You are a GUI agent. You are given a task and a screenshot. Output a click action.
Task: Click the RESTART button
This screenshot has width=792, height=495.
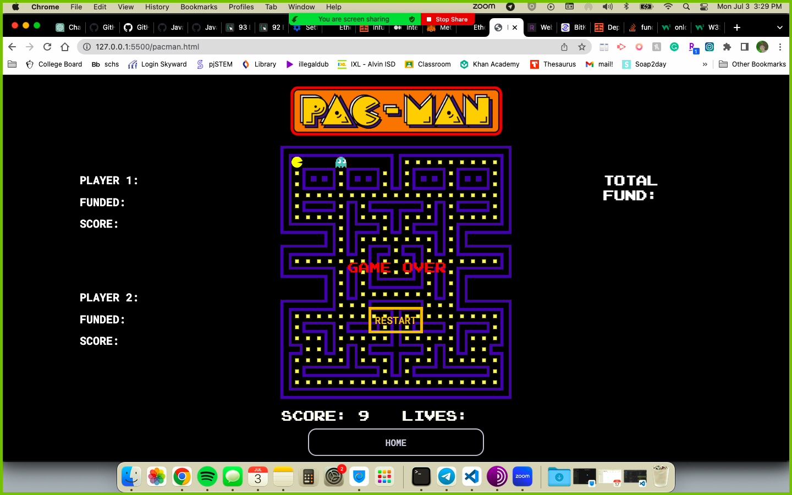click(395, 320)
